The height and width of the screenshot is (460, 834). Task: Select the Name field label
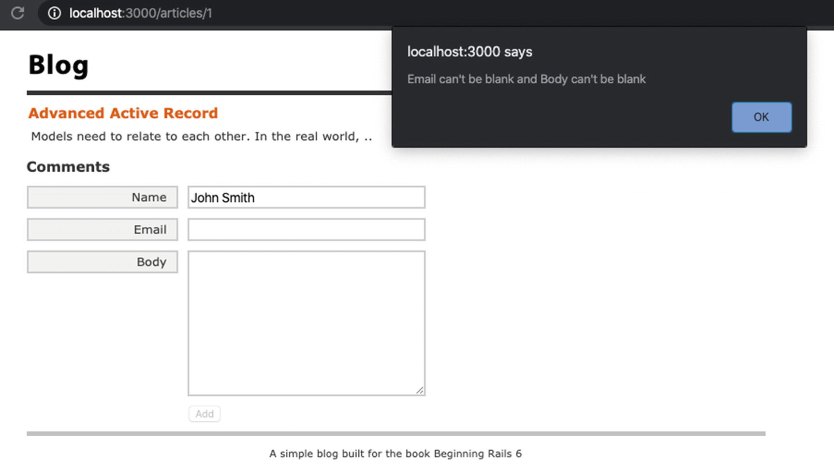(x=102, y=197)
